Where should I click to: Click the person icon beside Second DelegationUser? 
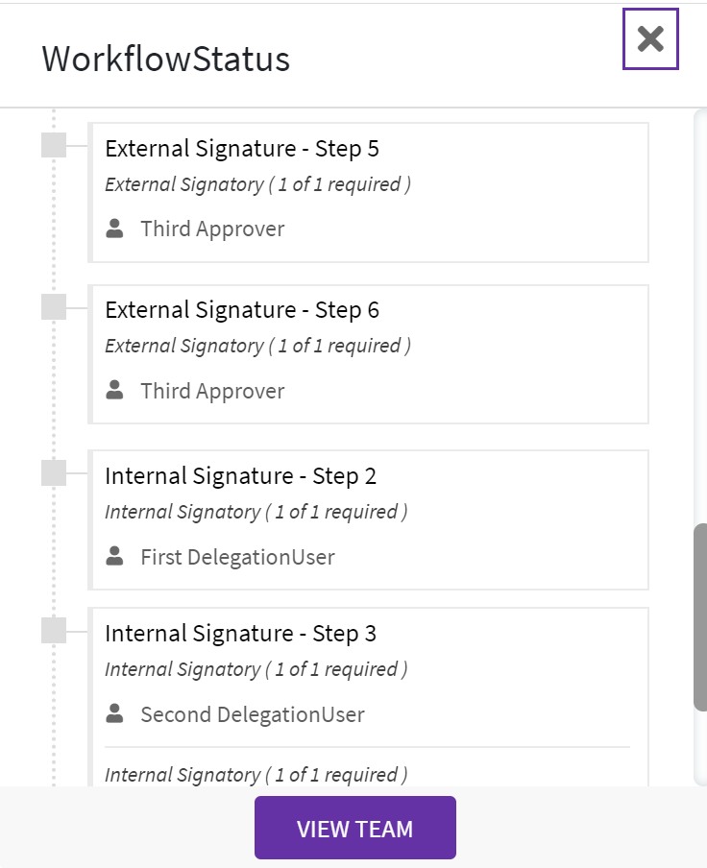click(115, 713)
